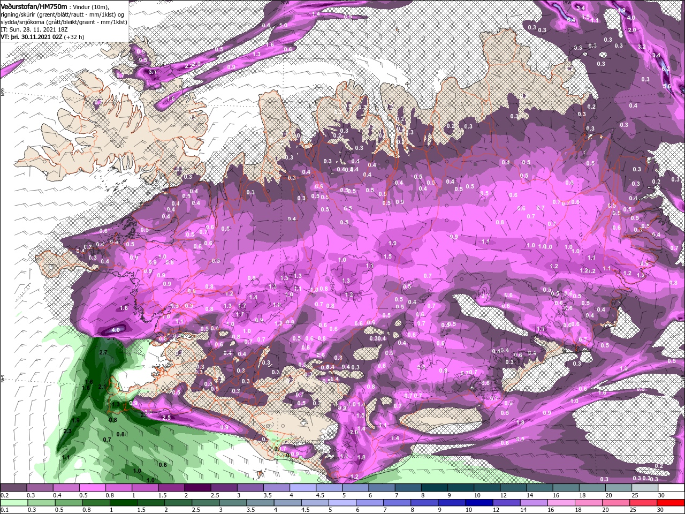Click the '3.1' value in the northwest purple band
The height and width of the screenshot is (514, 685).
[152, 71]
